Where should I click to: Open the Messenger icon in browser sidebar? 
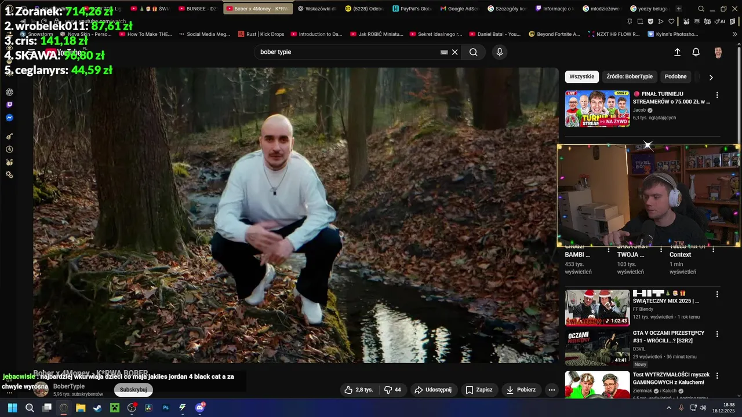pyautogui.click(x=9, y=118)
